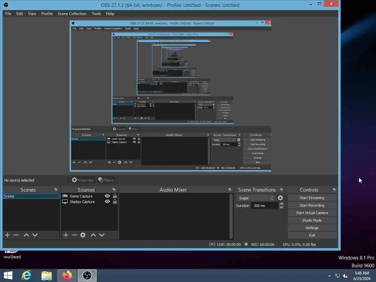Click the recording status dot indicator
376x282 pixels.
tap(246, 244)
